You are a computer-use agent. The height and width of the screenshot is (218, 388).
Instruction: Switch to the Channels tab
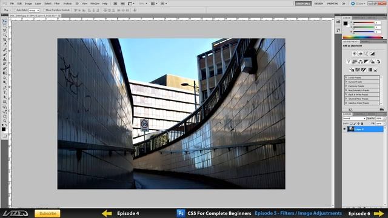(360, 114)
